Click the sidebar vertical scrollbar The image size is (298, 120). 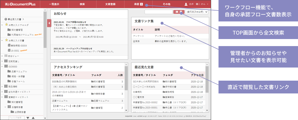45,30
